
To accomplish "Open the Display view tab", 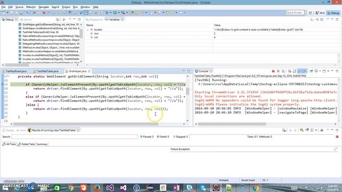I will click(8, 130).
